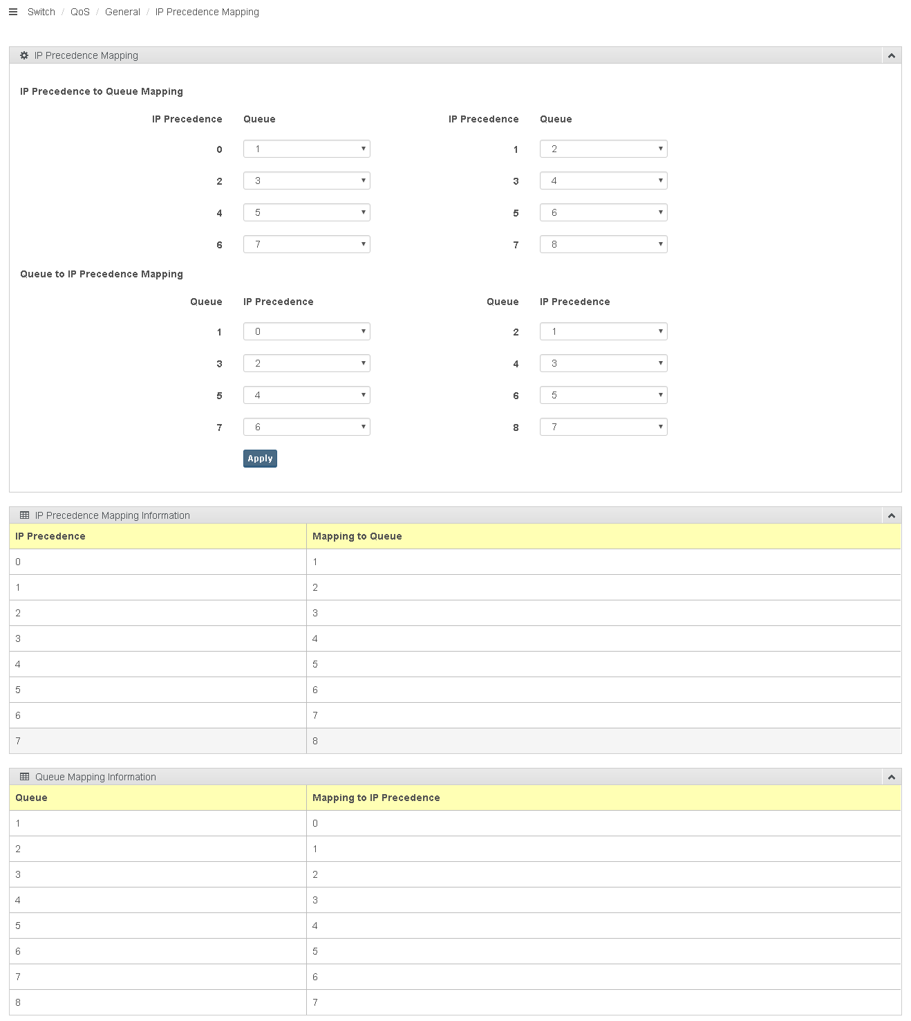Open Queue dropdown for IP Precedence 3
911x1021 pixels.
(603, 181)
